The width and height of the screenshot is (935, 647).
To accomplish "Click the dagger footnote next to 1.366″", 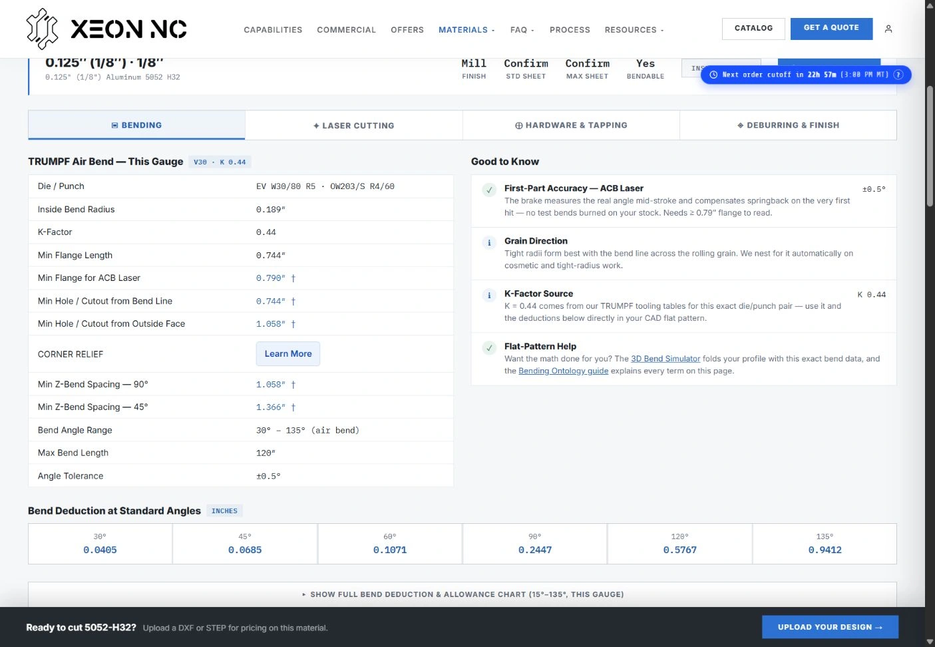I will pos(293,407).
